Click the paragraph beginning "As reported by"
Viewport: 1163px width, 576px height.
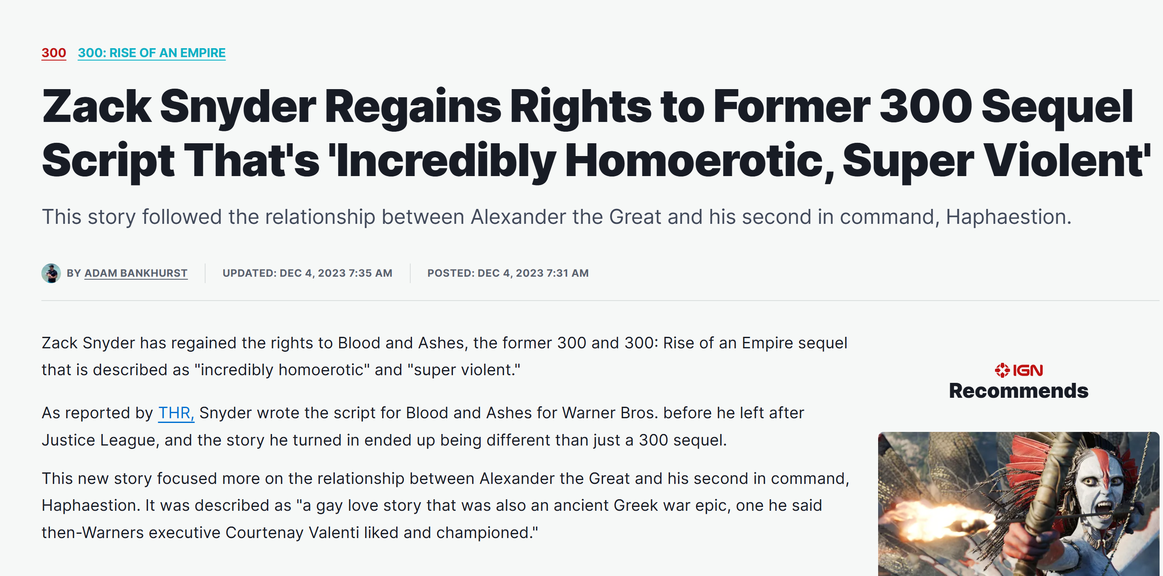(x=423, y=426)
